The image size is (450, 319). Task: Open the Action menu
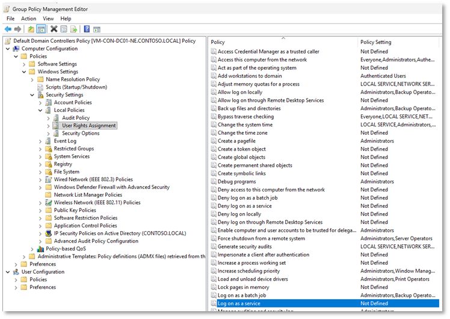(x=28, y=19)
